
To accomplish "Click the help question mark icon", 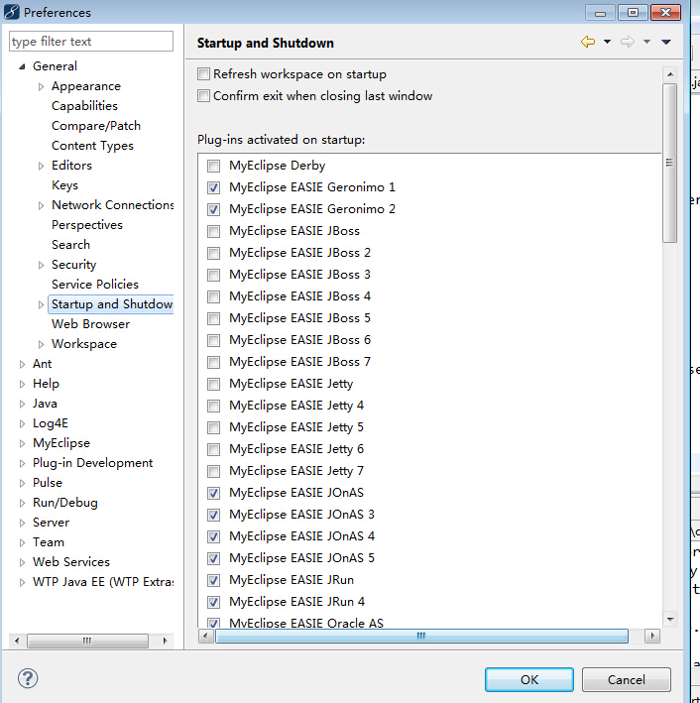I will click(x=27, y=679).
